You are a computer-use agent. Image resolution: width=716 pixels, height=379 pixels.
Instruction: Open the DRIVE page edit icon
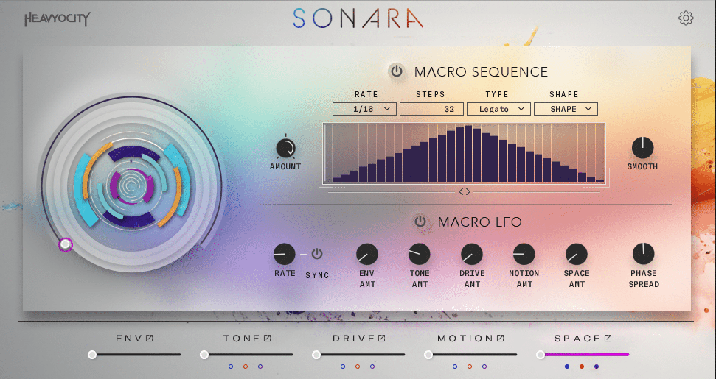tap(382, 338)
